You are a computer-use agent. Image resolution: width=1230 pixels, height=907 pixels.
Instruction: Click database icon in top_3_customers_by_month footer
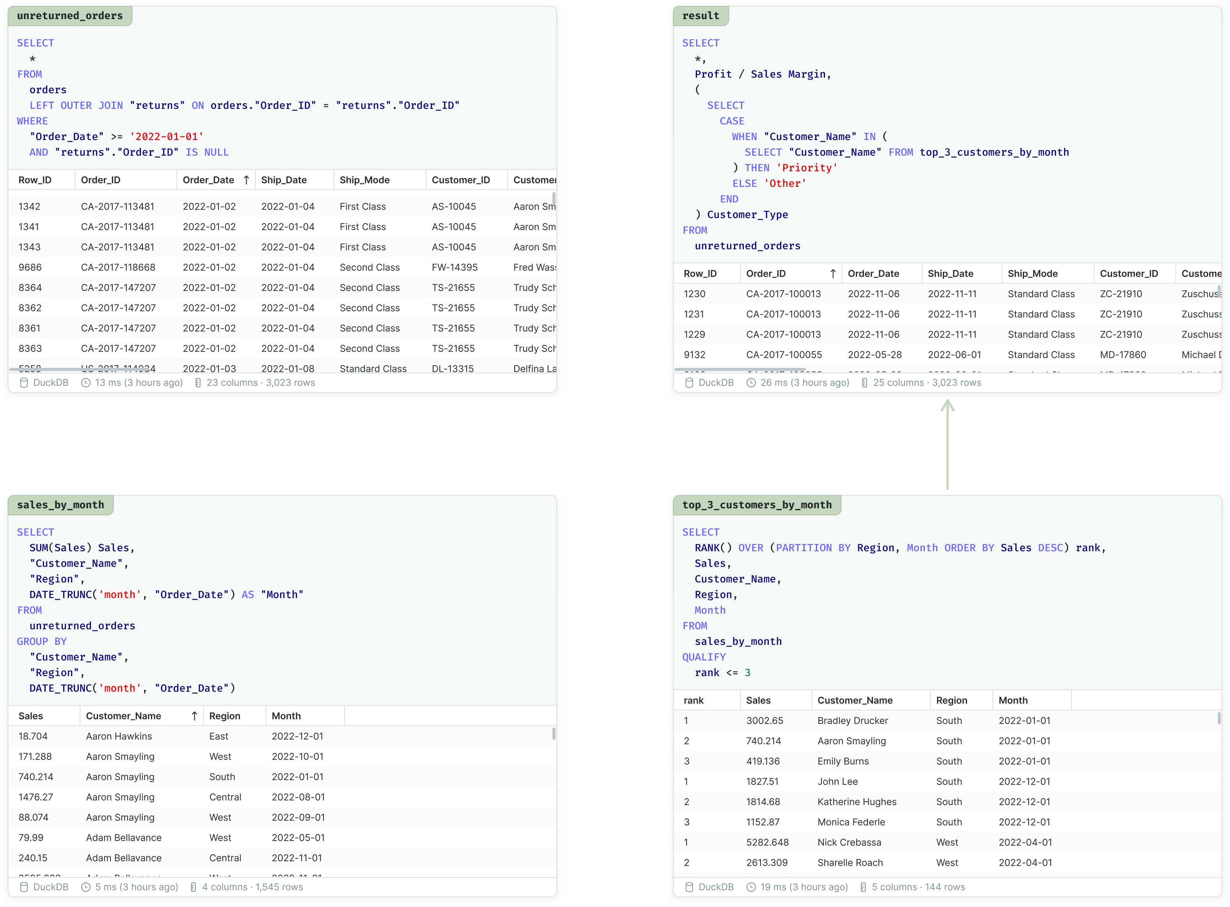(689, 887)
